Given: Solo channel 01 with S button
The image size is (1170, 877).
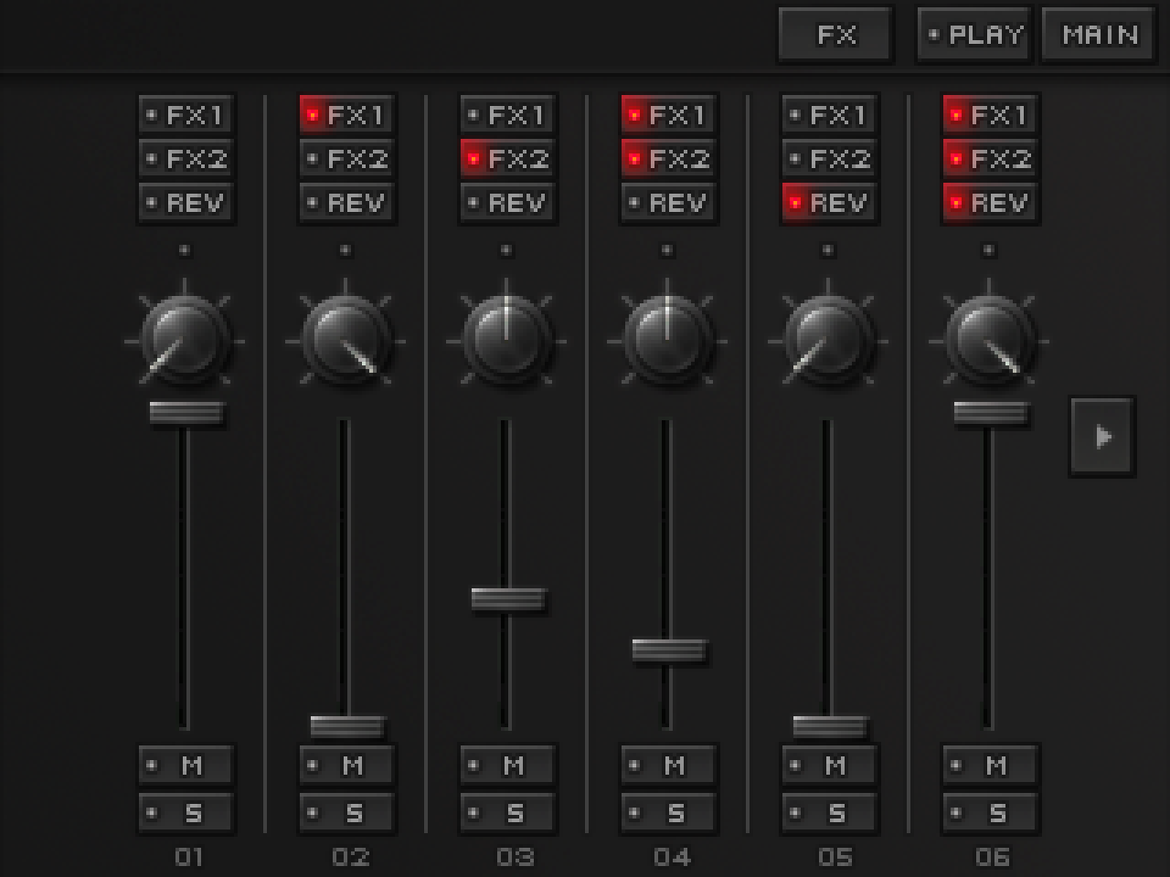Looking at the screenshot, I should [x=186, y=812].
